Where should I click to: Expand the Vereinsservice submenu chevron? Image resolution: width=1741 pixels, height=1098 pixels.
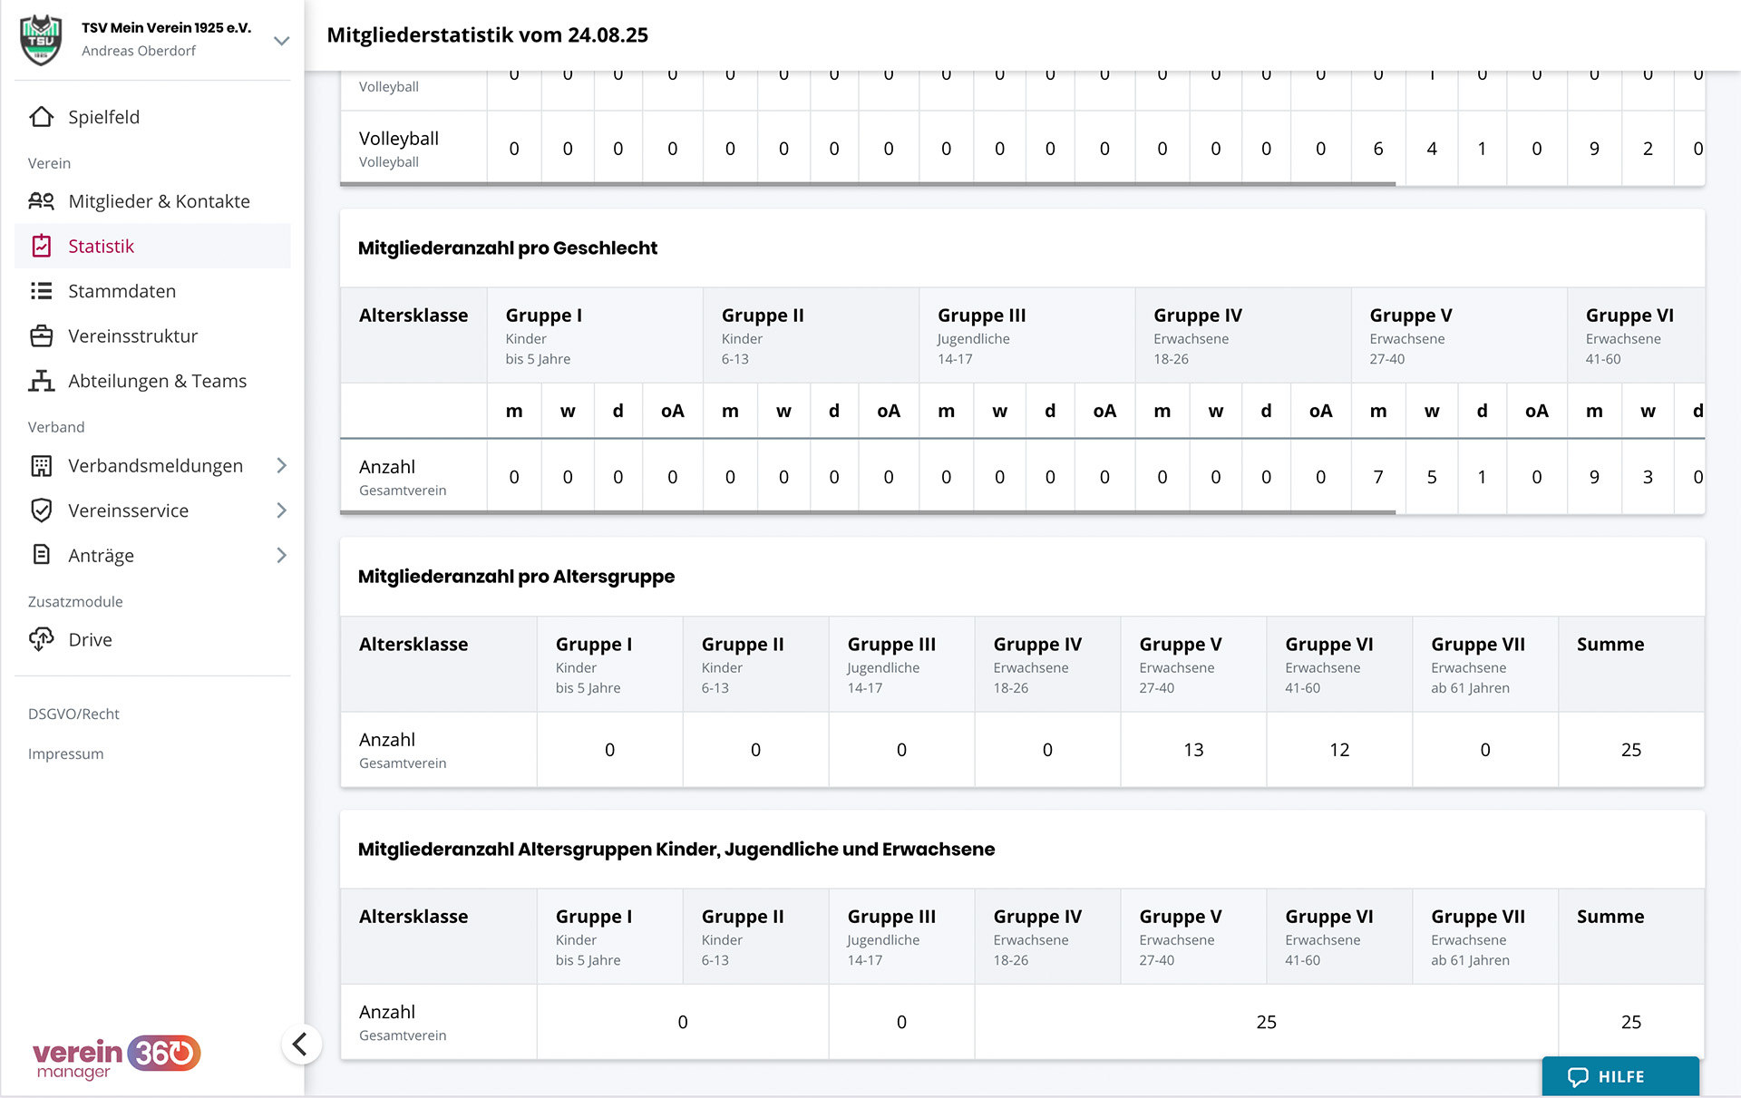(281, 510)
